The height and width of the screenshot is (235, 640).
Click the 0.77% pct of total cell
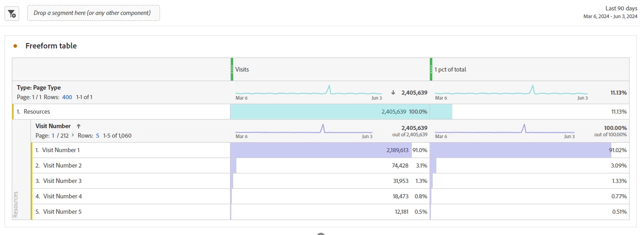tap(530, 196)
